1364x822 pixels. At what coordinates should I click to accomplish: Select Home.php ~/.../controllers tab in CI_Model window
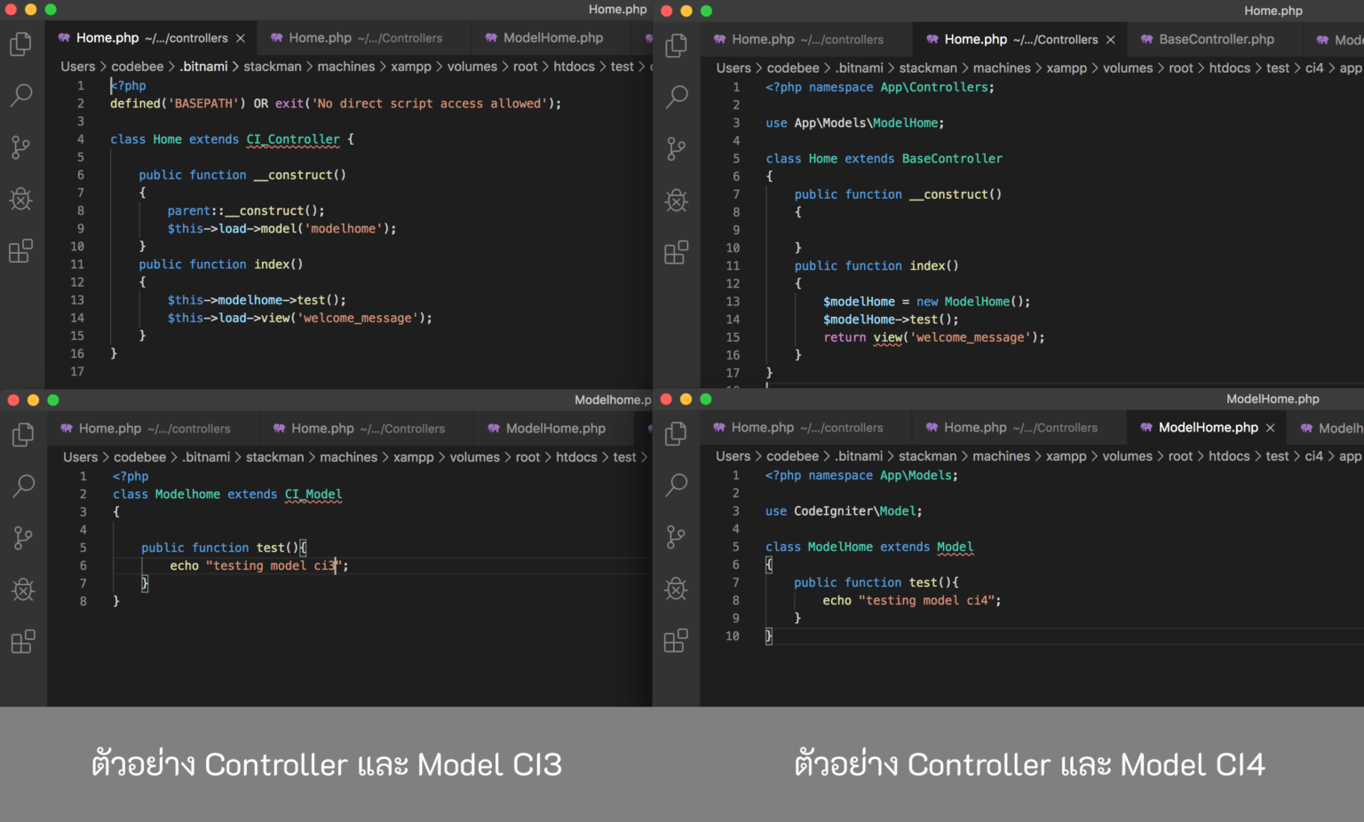(154, 429)
